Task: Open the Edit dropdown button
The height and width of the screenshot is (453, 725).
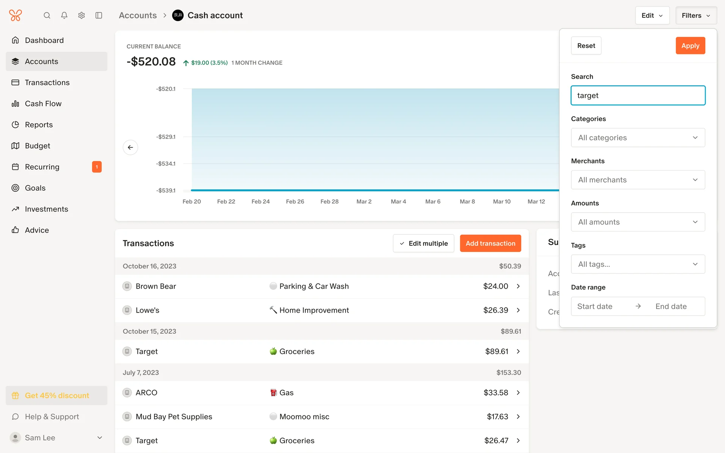Action: pos(652,15)
